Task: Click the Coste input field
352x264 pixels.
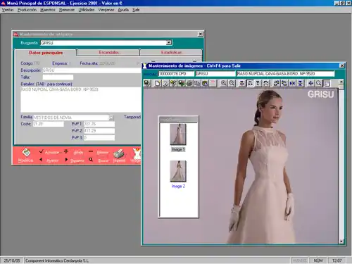Action: (48, 124)
